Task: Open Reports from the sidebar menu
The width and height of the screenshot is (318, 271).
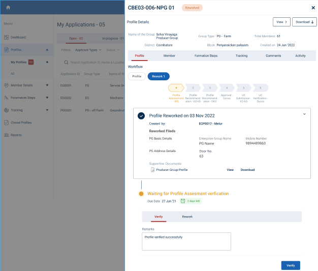Action: tap(16, 135)
